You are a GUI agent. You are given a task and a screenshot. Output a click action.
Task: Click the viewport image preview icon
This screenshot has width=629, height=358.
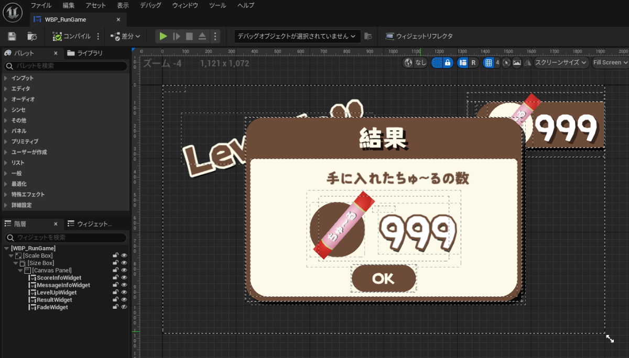tap(517, 62)
